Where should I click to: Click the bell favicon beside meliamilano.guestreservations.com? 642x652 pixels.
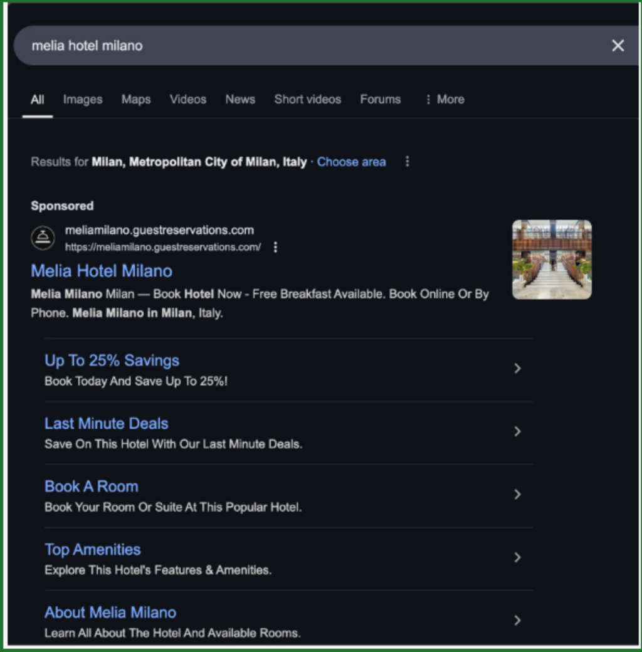pos(43,238)
